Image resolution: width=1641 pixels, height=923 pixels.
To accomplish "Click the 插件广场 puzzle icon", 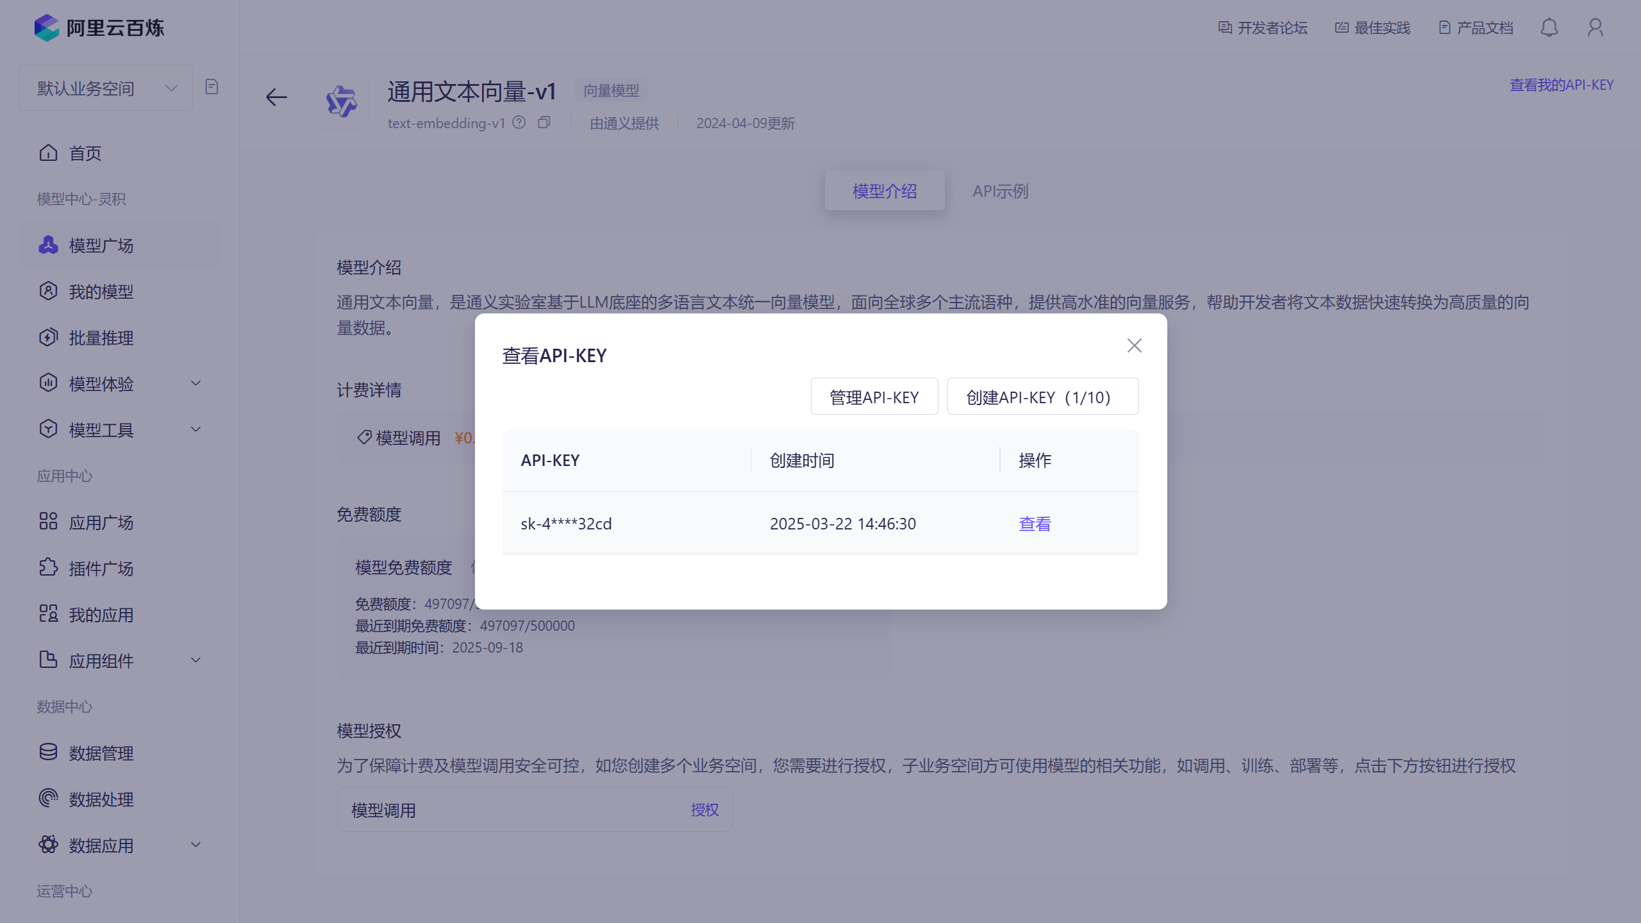I will [48, 568].
